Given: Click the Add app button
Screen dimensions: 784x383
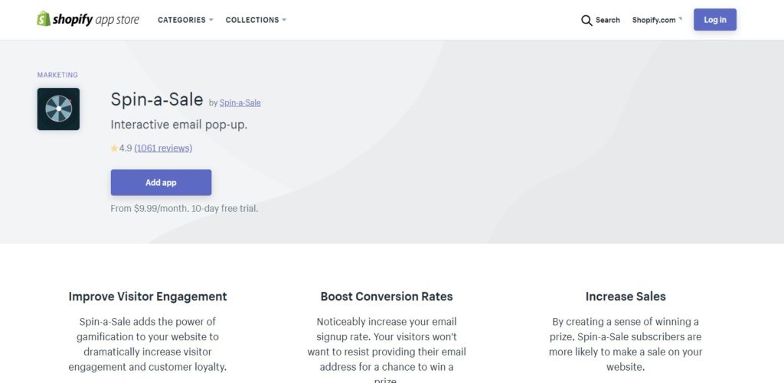Looking at the screenshot, I should tap(161, 182).
